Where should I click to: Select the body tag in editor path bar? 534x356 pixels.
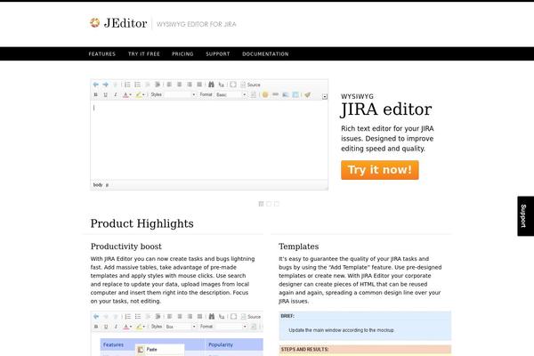coord(98,184)
